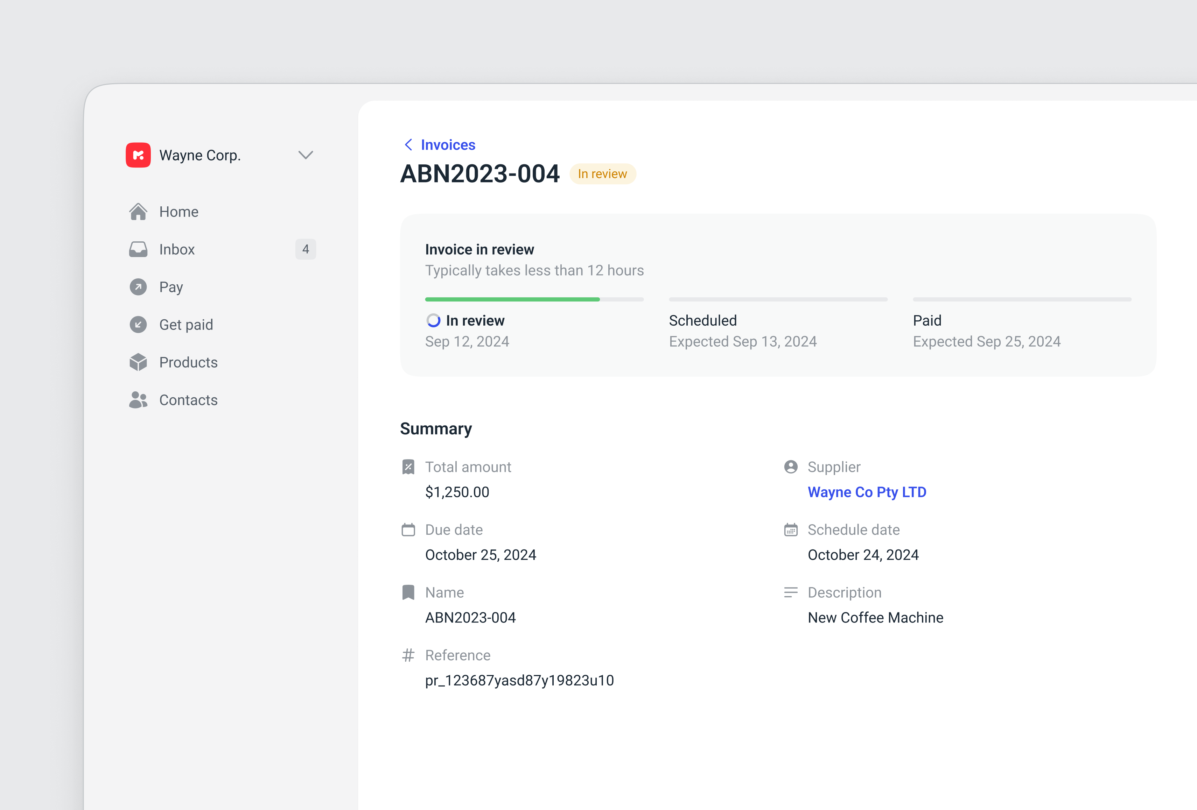This screenshot has height=810, width=1197.
Task: Click the Wayne Corp. workspace name
Action: point(200,155)
